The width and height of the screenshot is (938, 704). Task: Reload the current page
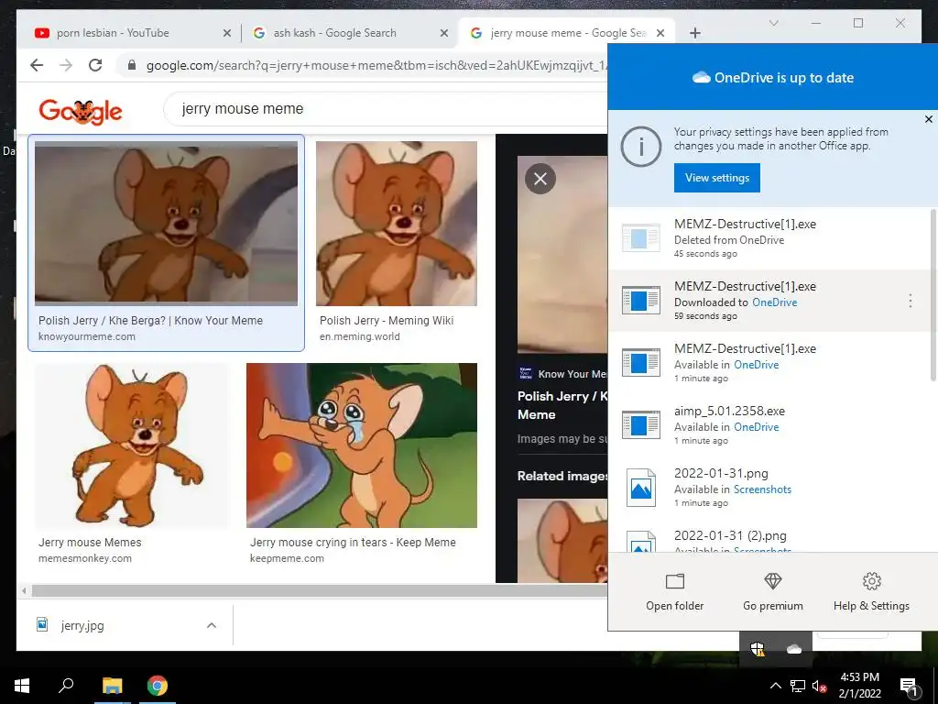[95, 65]
